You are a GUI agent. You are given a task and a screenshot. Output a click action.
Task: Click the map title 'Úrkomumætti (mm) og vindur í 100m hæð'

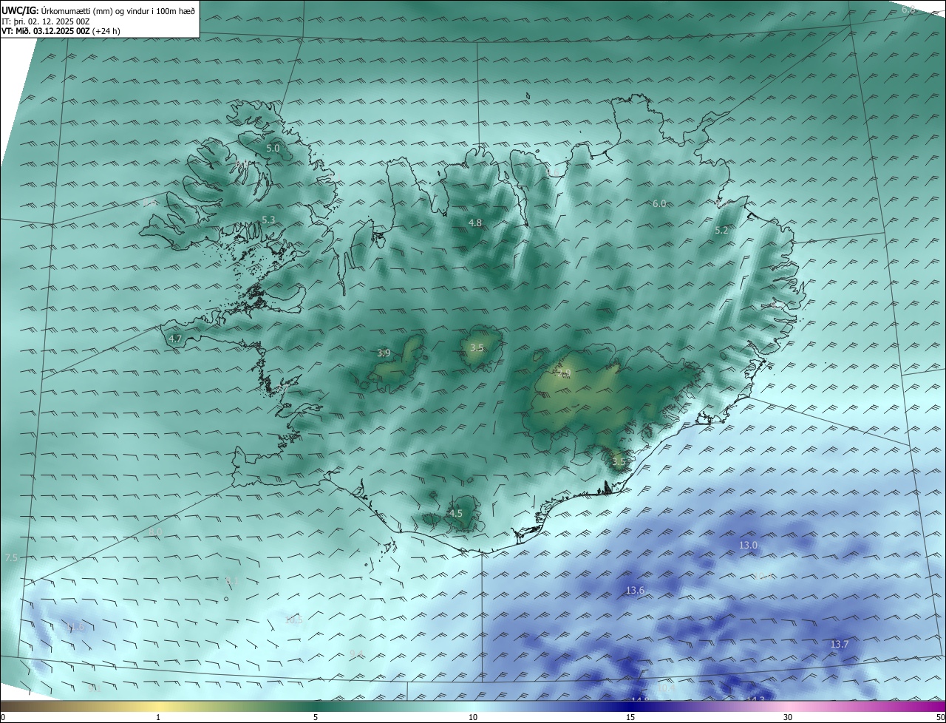(x=118, y=10)
